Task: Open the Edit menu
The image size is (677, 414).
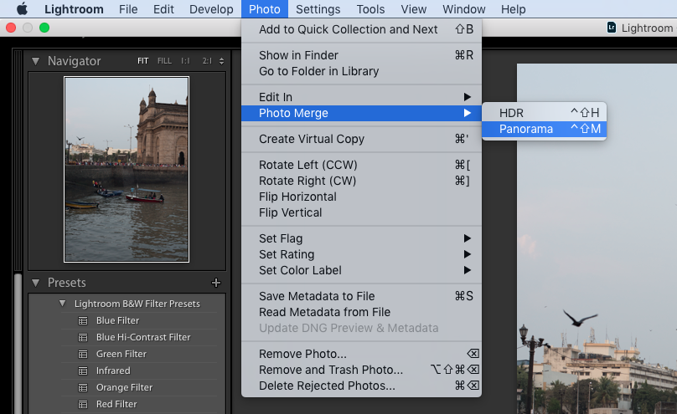Action: (x=163, y=9)
